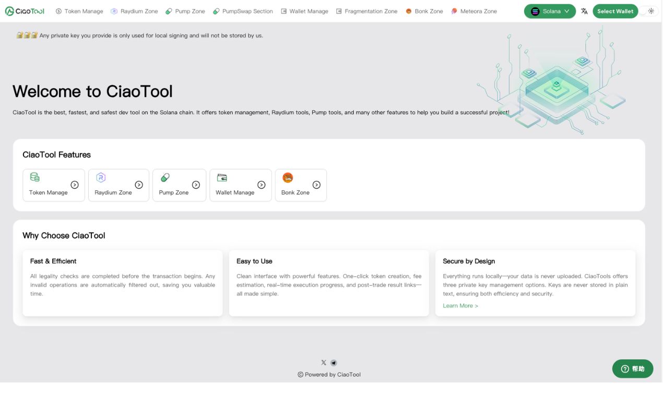Click the green coin stack icon
The width and height of the screenshot is (663, 396).
(34, 177)
